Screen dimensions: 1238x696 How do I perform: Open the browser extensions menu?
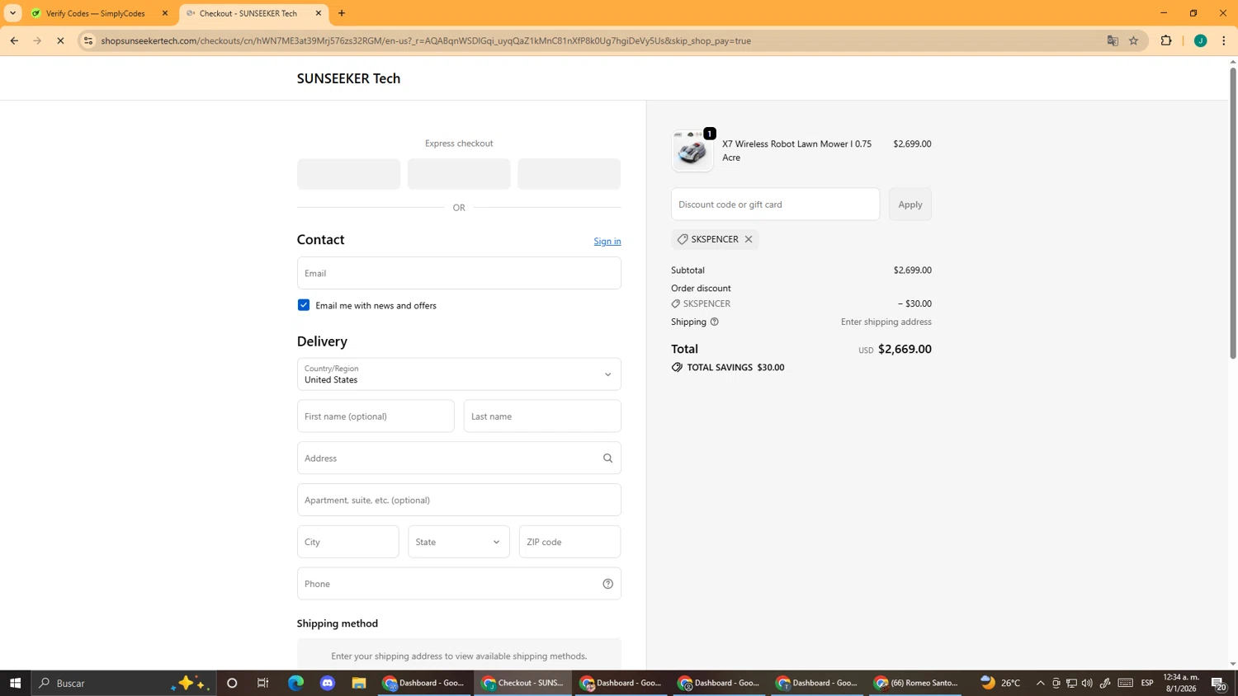[x=1166, y=40]
